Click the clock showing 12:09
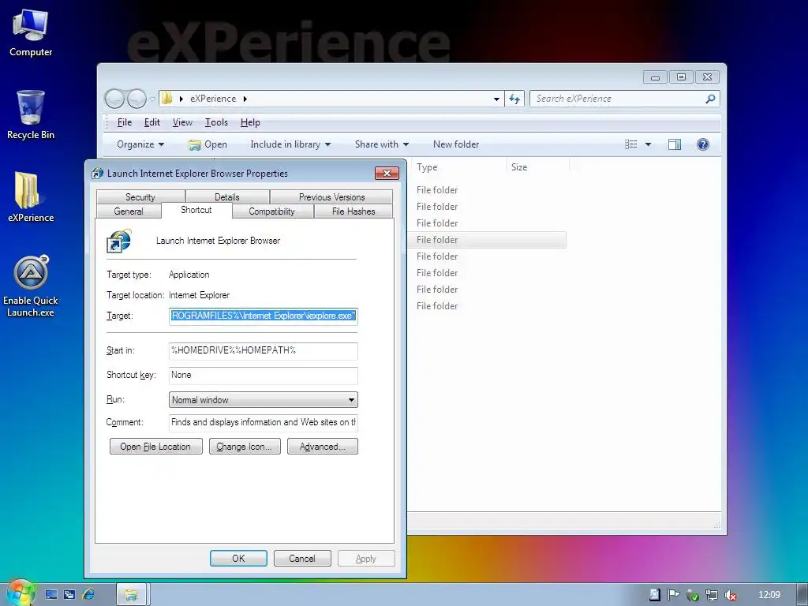This screenshot has width=808, height=606. click(769, 595)
